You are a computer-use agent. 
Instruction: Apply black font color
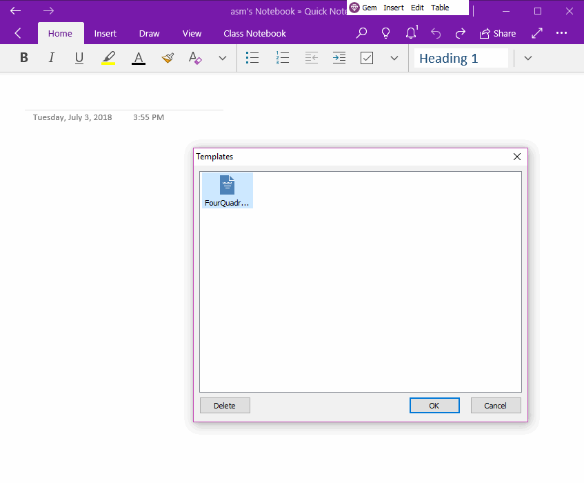click(138, 58)
